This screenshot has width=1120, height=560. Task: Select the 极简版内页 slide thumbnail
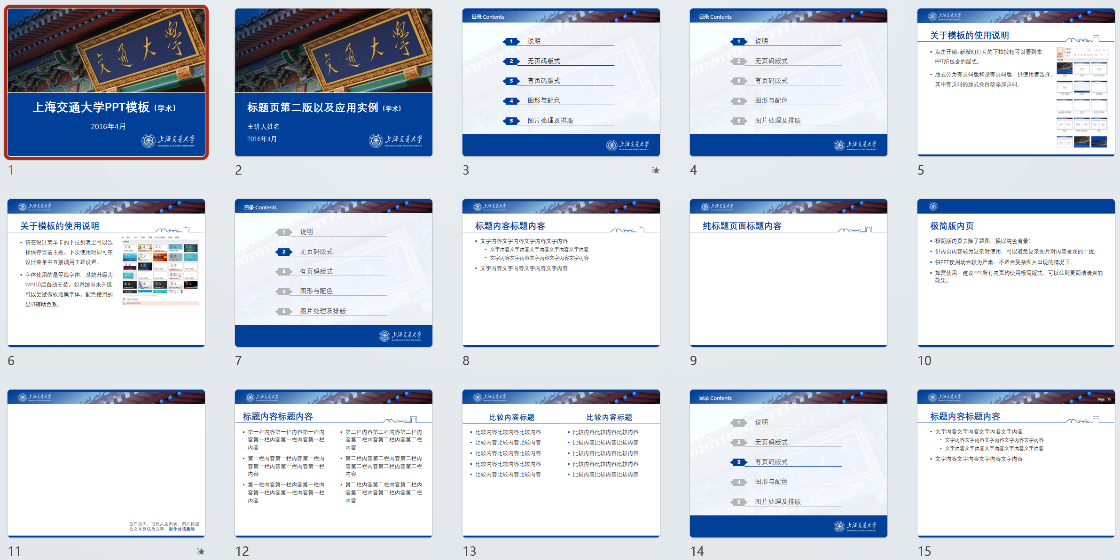tap(1016, 273)
